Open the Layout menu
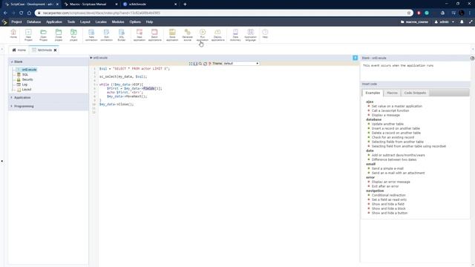475x267 pixels. point(85,22)
